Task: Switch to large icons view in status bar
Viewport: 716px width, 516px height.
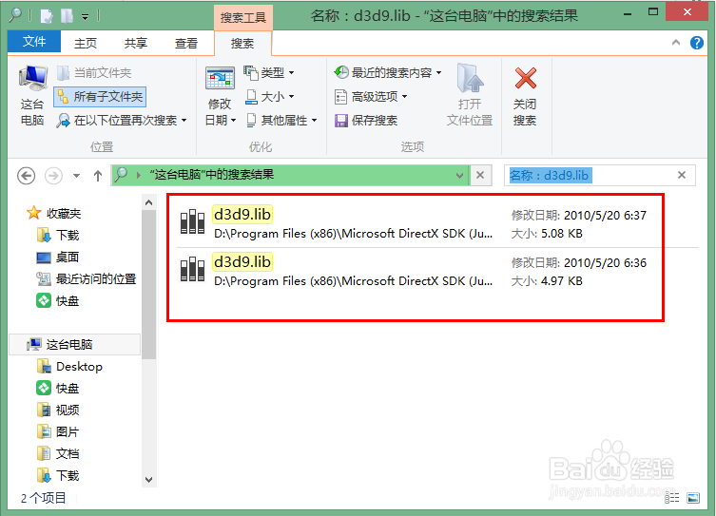Action: (x=693, y=498)
